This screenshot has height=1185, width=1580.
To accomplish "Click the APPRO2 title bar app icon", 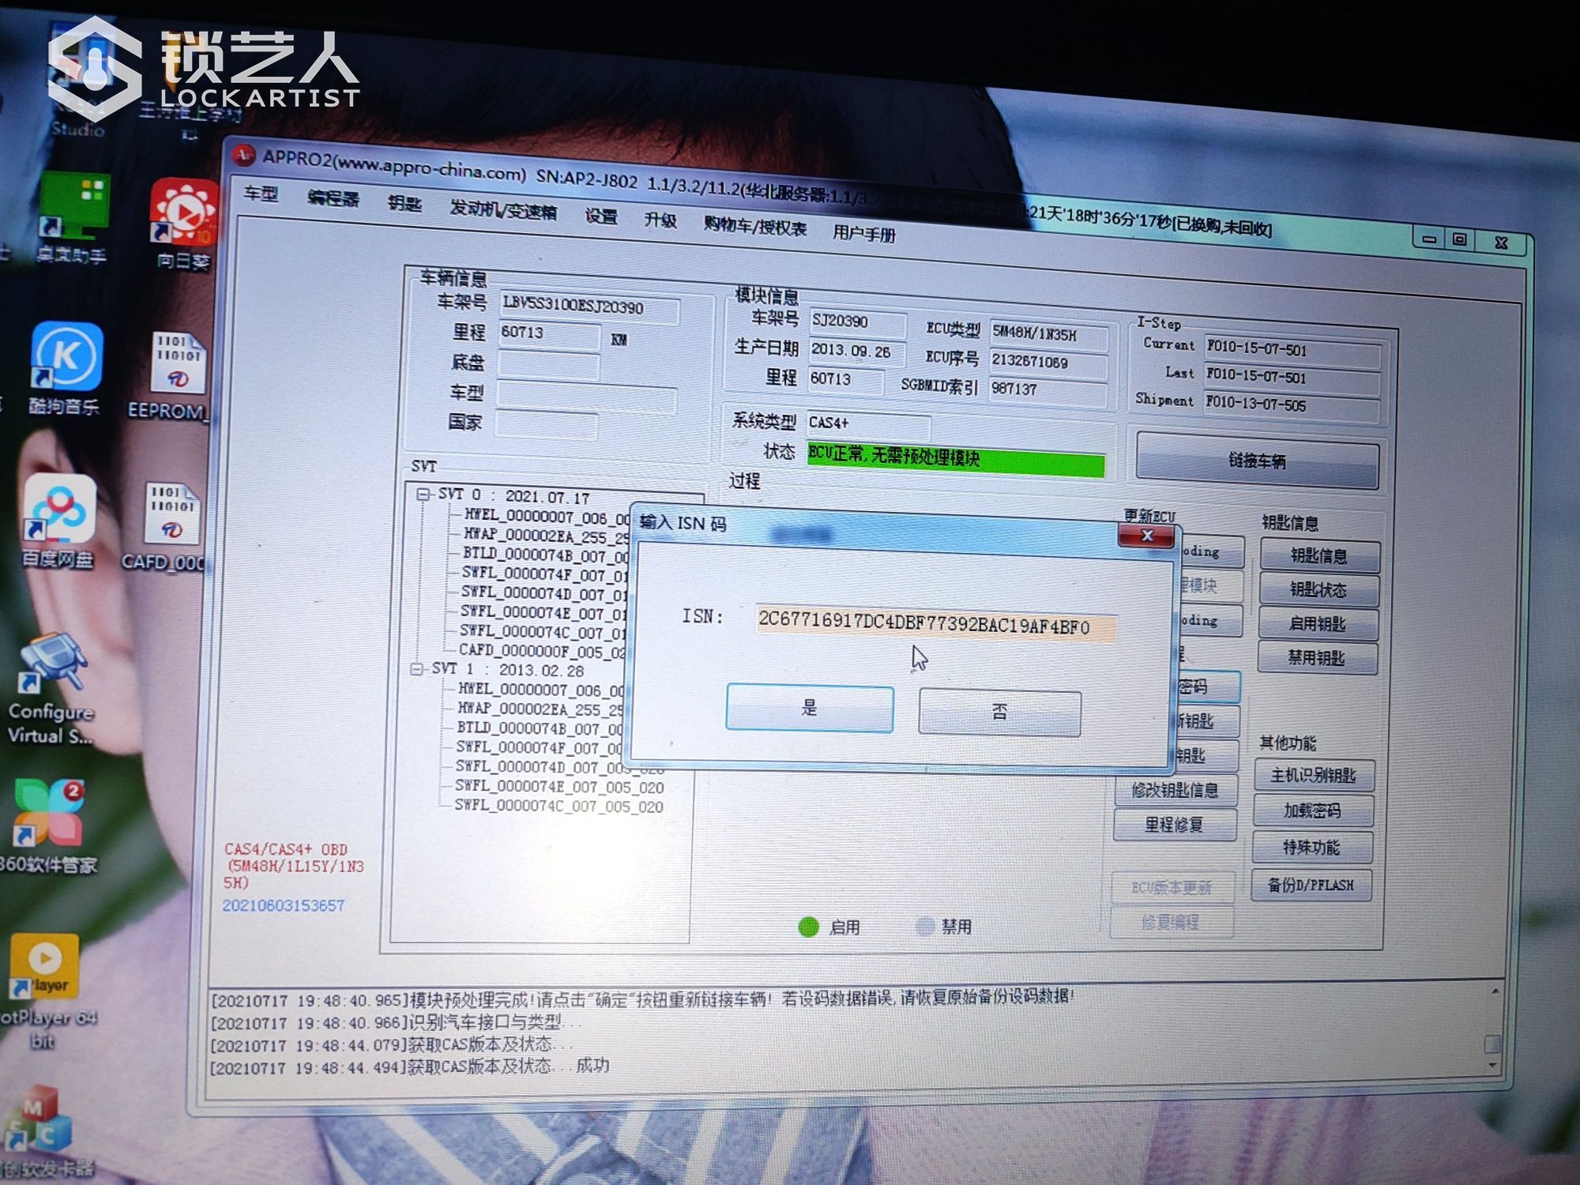I will pyautogui.click(x=245, y=154).
